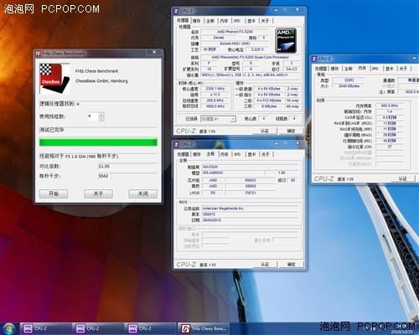Click the green benchmark progress bar

(x=98, y=142)
